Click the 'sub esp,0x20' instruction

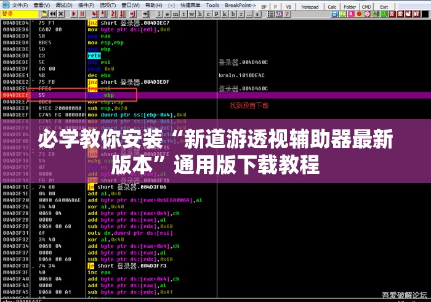[108, 108]
